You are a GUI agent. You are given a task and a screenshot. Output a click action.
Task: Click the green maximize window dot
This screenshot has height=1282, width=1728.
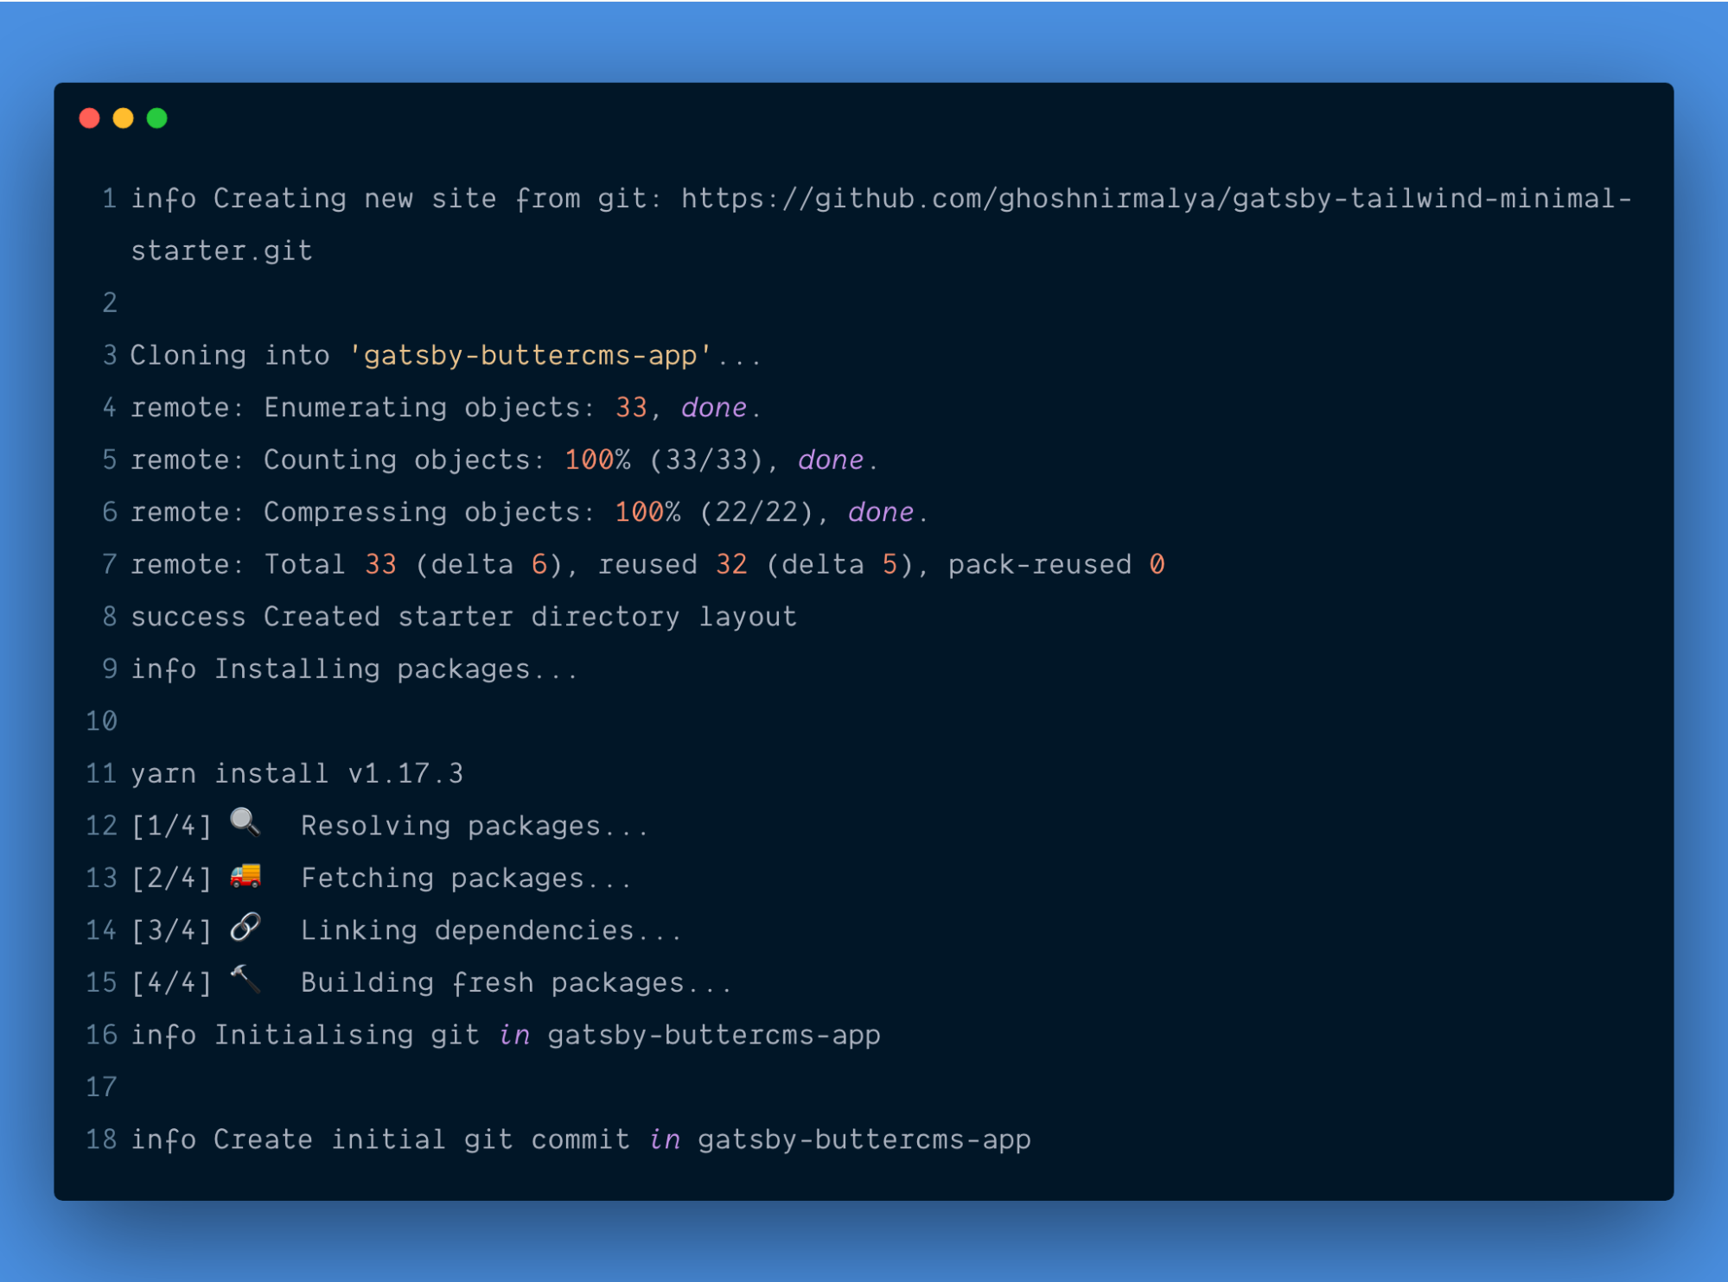tap(156, 118)
